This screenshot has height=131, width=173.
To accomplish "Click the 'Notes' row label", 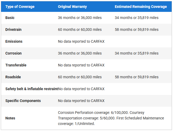I will pos(10,118).
